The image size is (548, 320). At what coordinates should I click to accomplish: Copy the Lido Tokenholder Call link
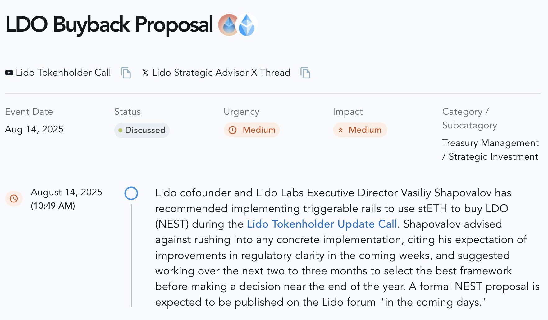(126, 73)
